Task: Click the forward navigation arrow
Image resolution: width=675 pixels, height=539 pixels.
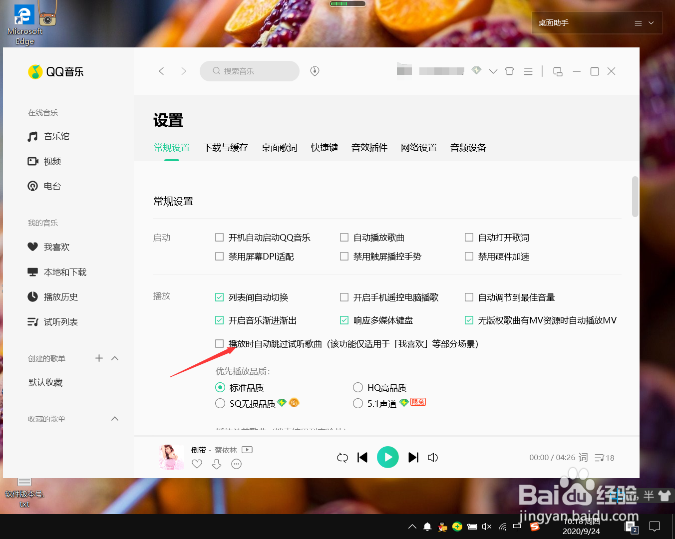Action: coord(184,71)
